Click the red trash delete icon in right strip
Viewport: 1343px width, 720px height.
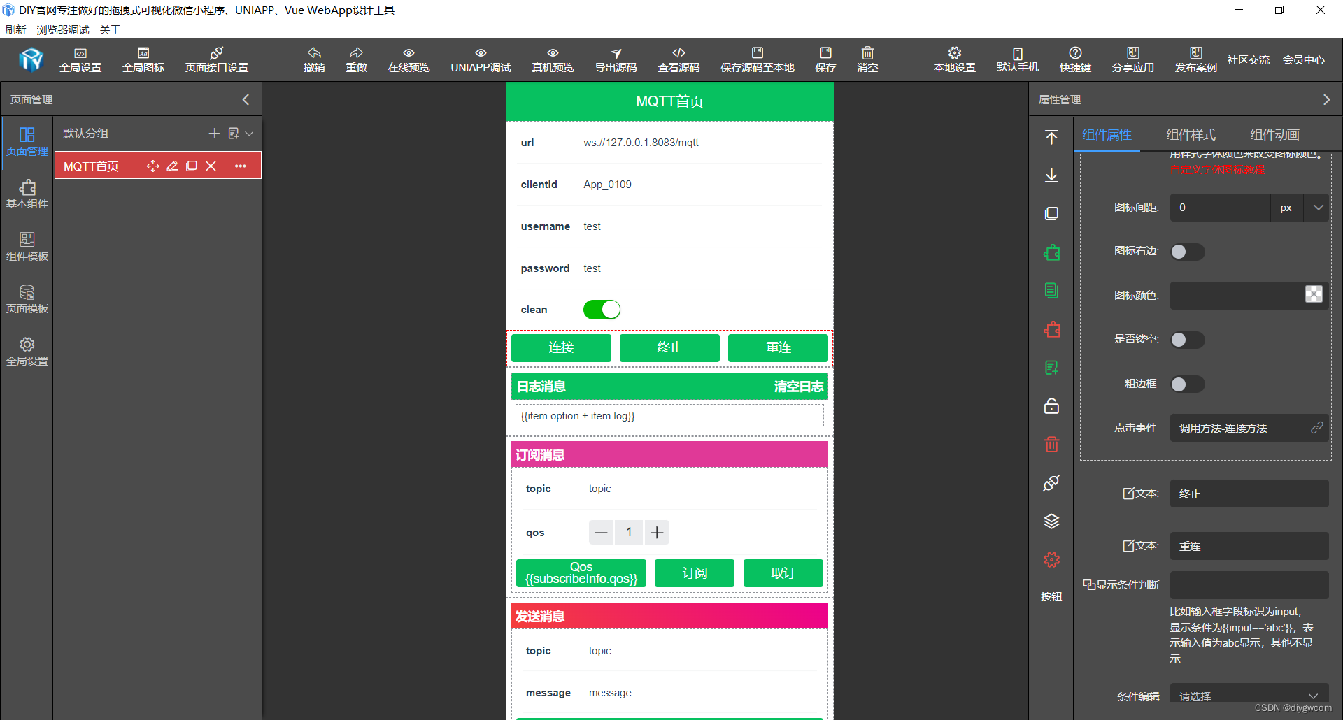pyautogui.click(x=1051, y=444)
